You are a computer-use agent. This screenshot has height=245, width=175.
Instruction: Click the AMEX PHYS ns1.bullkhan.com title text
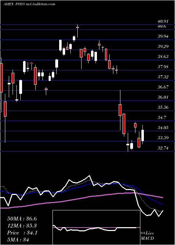(x=29, y=4)
